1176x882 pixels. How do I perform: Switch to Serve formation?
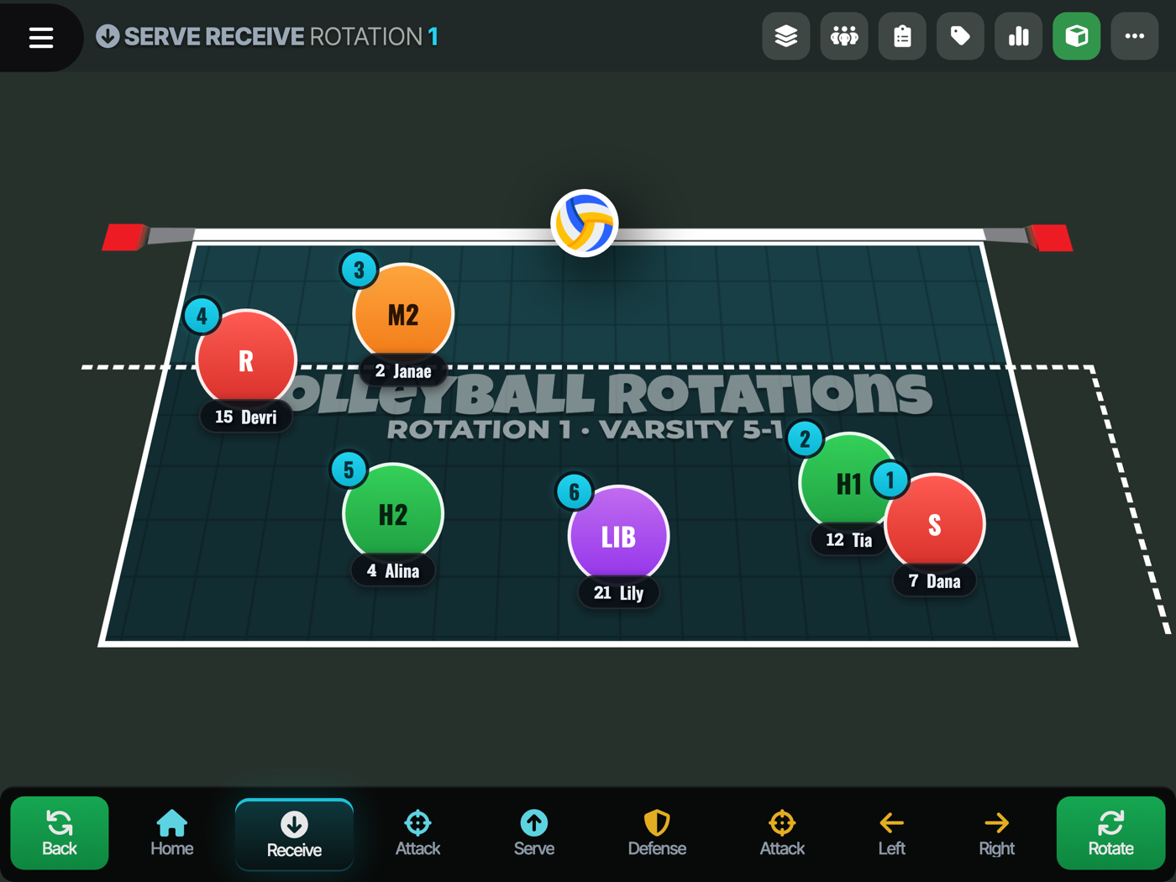pyautogui.click(x=534, y=832)
